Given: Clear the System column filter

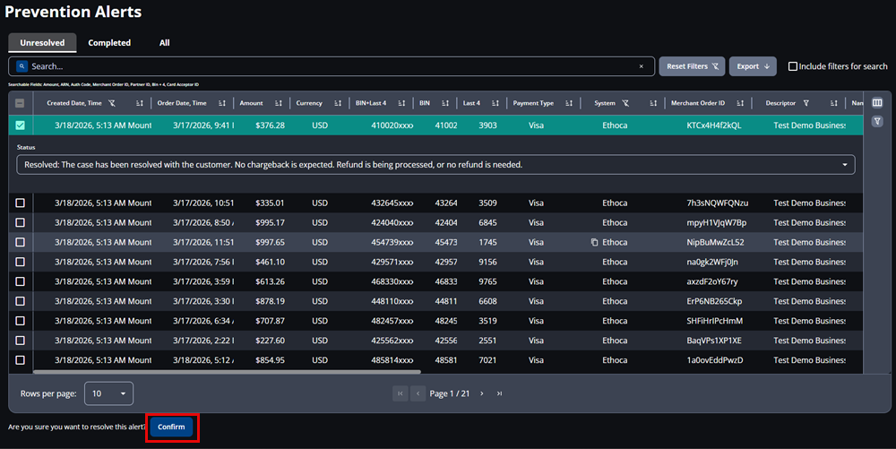Looking at the screenshot, I should [625, 103].
